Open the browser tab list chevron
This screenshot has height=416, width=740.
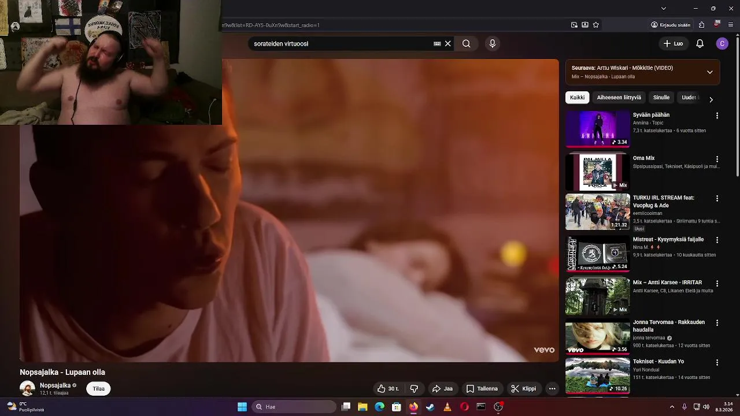click(664, 8)
